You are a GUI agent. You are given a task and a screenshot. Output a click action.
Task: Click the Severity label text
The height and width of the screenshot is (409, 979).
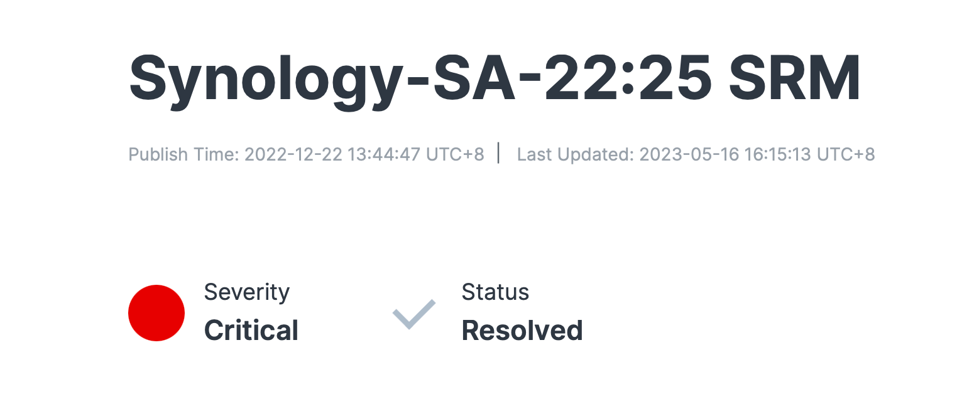click(x=247, y=292)
